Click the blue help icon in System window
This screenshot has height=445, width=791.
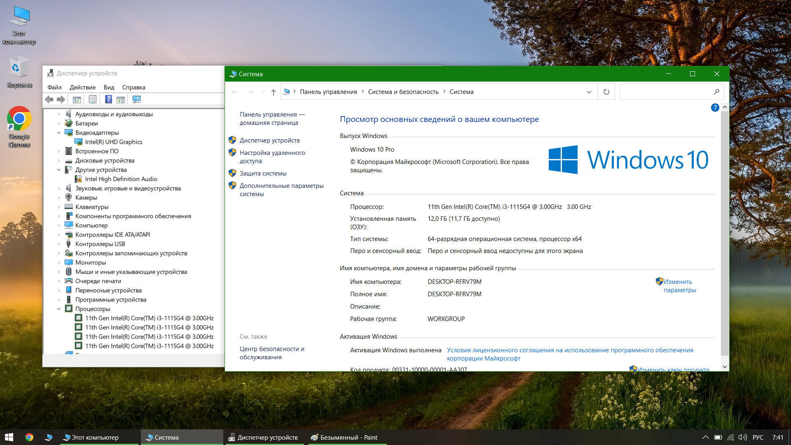click(715, 108)
